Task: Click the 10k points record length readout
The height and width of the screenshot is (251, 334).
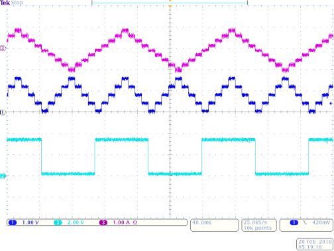Action: [x=258, y=228]
